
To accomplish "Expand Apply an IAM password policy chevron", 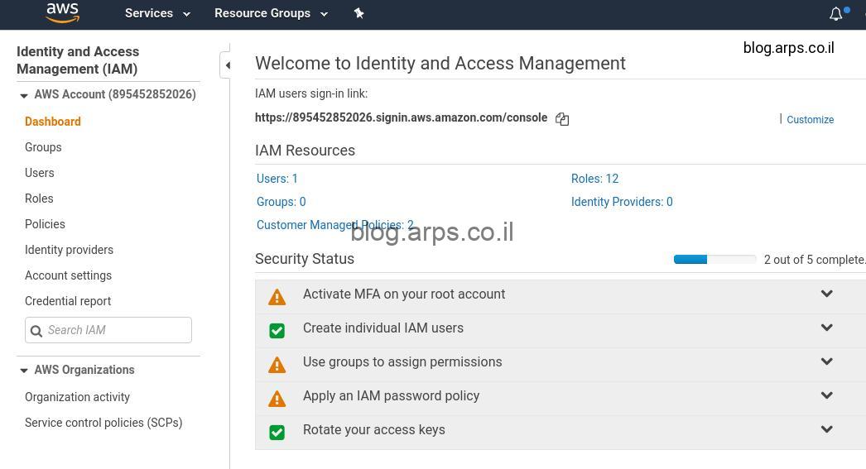I will (827, 395).
